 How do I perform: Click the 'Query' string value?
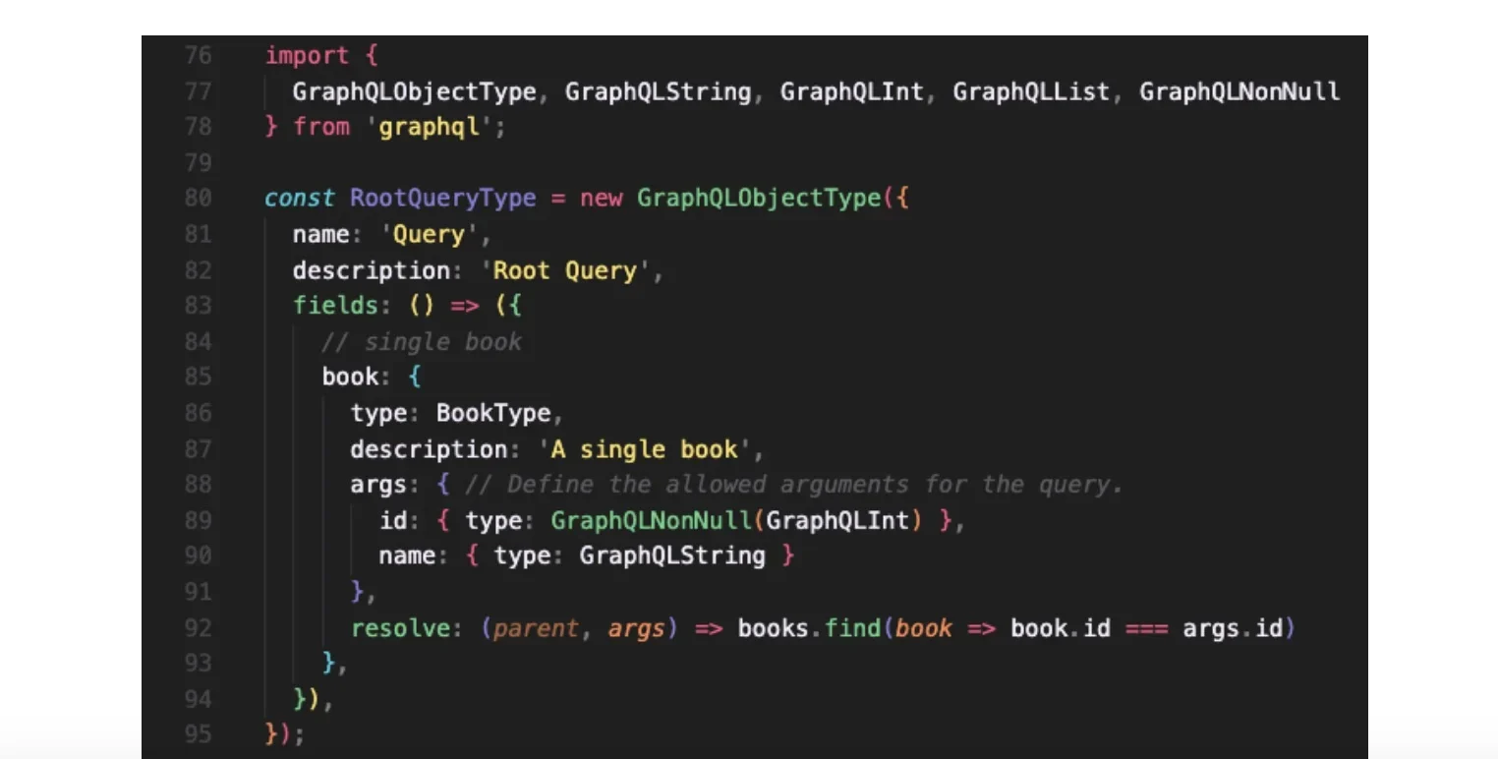coord(428,234)
